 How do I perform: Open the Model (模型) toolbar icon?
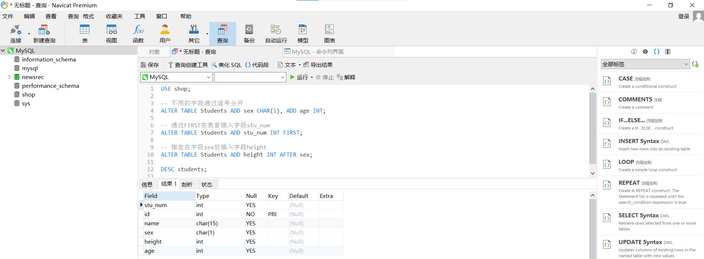[x=303, y=34]
